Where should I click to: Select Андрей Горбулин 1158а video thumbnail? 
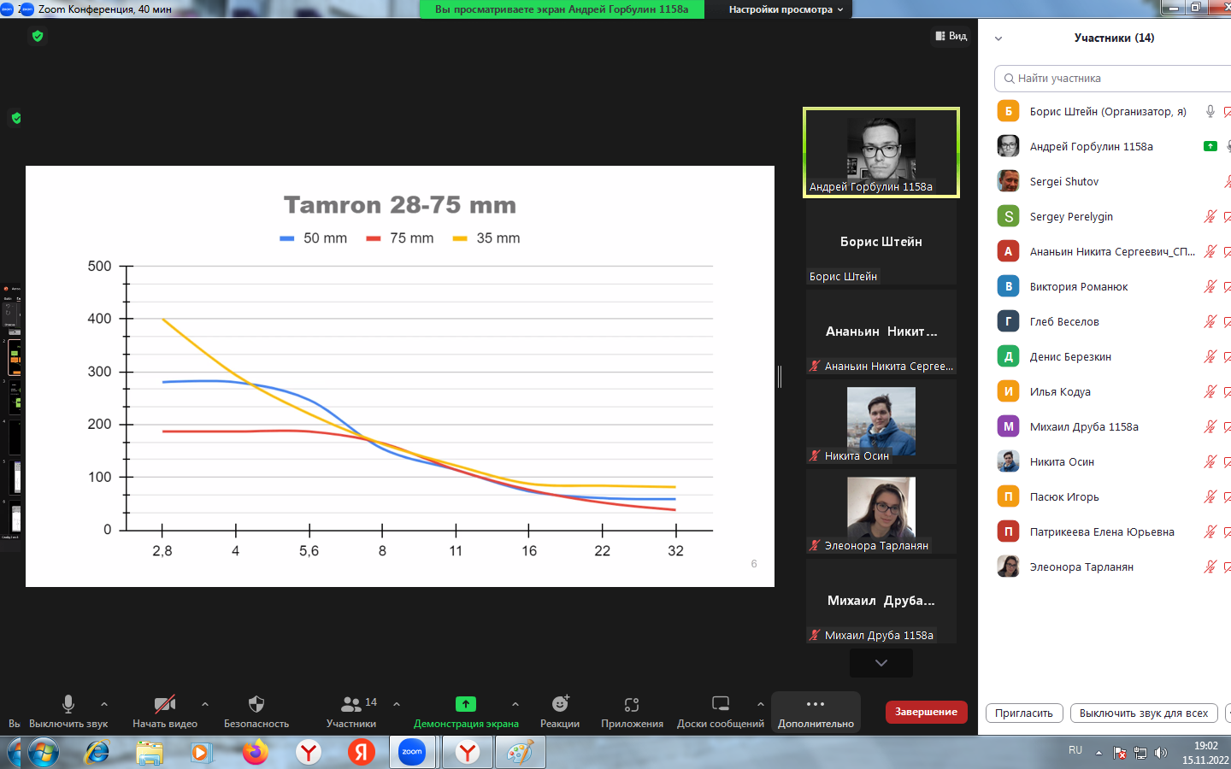click(x=881, y=152)
